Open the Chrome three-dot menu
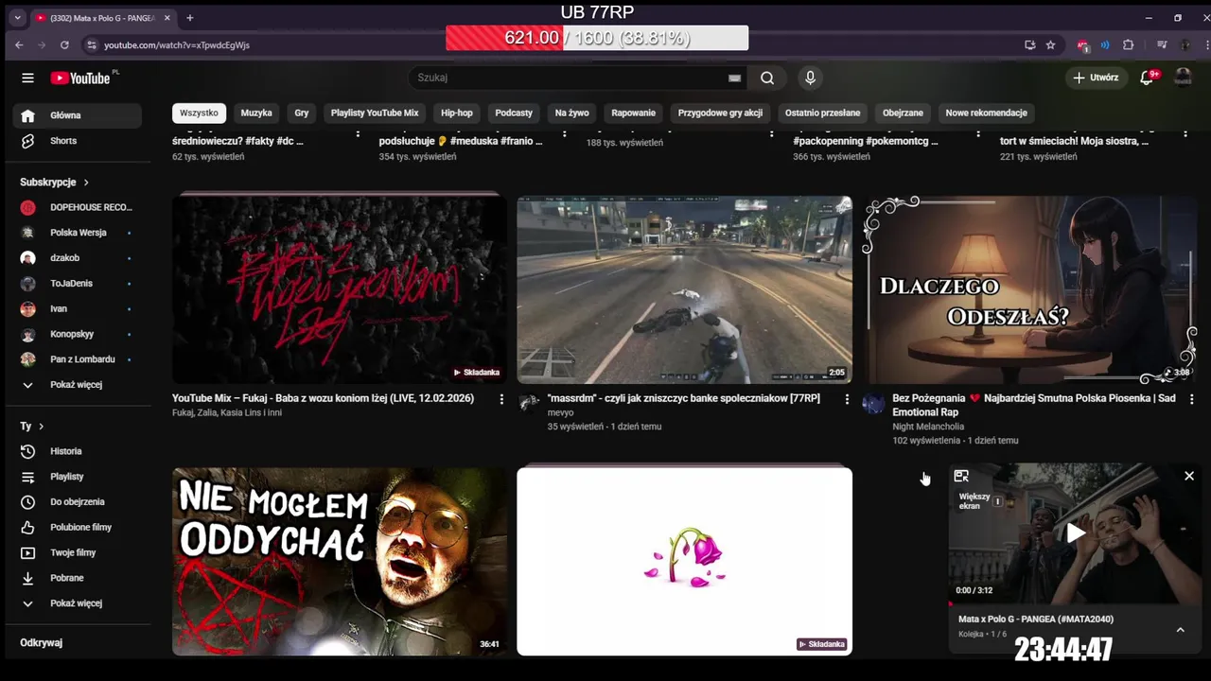1211x681 pixels. (x=1205, y=44)
